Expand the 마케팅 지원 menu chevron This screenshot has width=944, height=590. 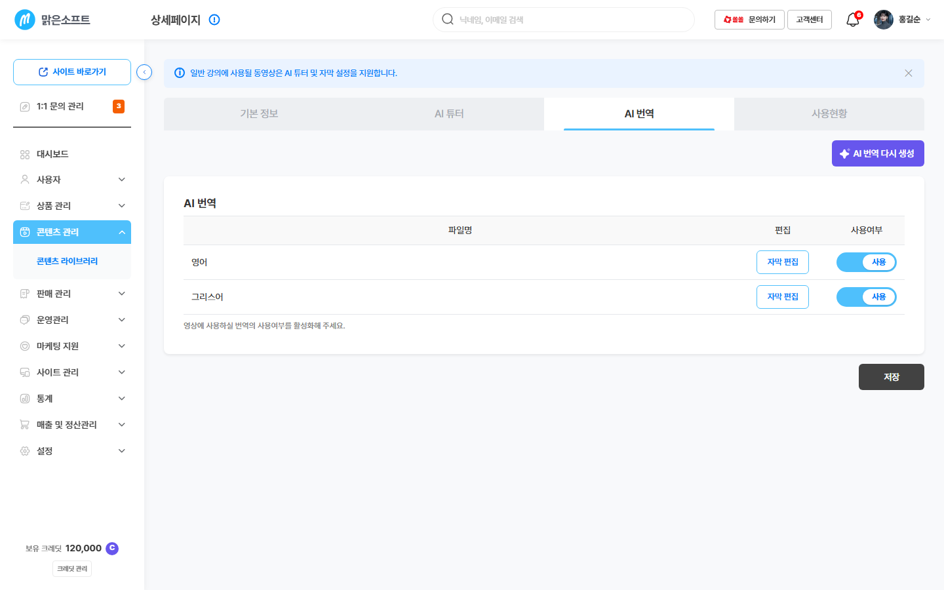coord(122,346)
